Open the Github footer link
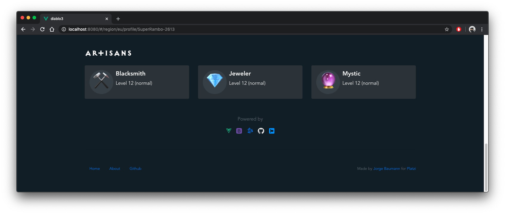 pos(135,169)
